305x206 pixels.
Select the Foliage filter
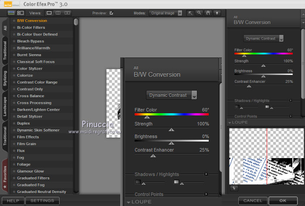(x=24, y=165)
